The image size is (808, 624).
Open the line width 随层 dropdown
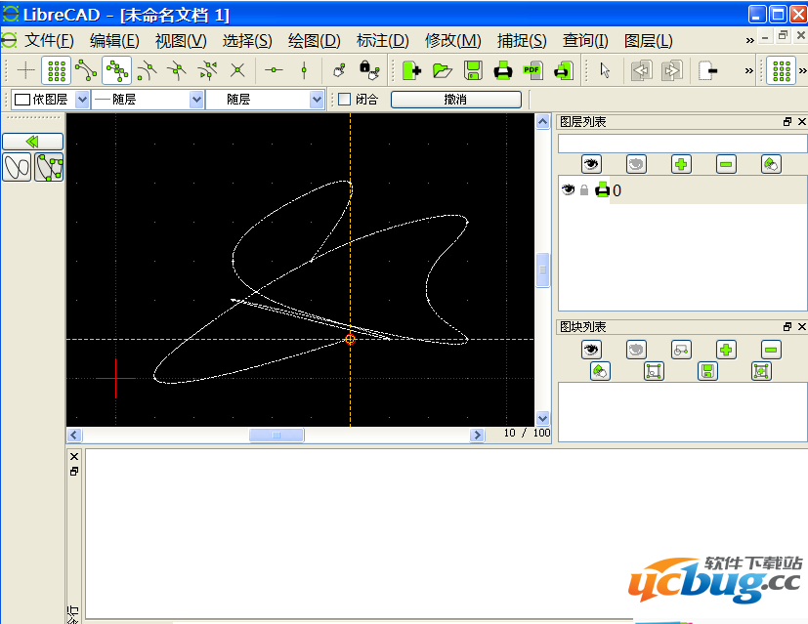tap(148, 100)
